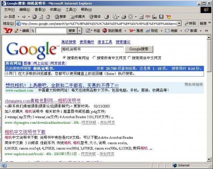This screenshot has width=213, height=169.
Task: Go to Home page icon
Action: tap(48, 17)
